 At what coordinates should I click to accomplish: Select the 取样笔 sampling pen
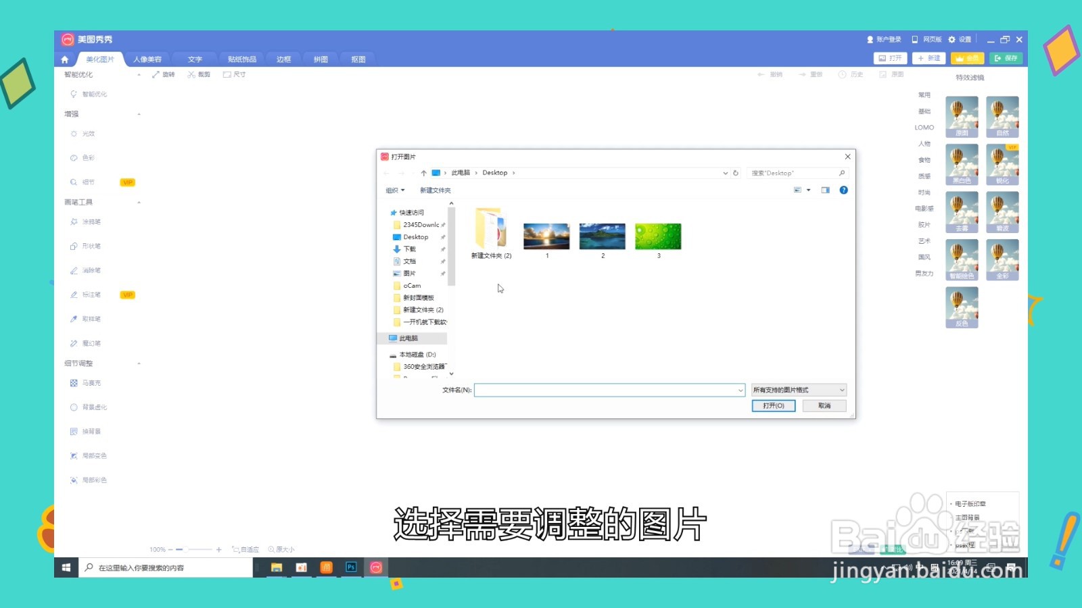(x=85, y=319)
